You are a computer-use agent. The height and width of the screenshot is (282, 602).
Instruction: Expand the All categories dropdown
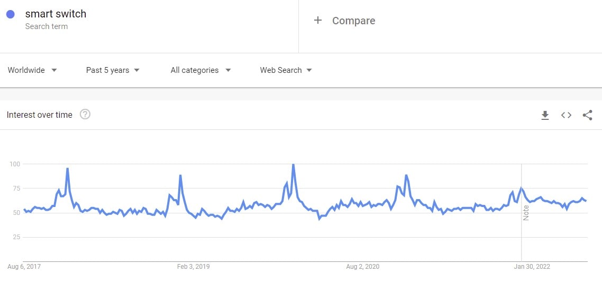200,70
